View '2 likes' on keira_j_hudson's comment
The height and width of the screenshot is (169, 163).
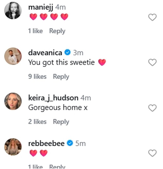coord(37,122)
